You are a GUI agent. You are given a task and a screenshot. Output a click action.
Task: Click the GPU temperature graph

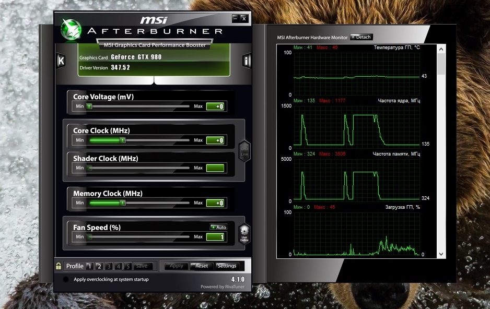click(x=357, y=74)
